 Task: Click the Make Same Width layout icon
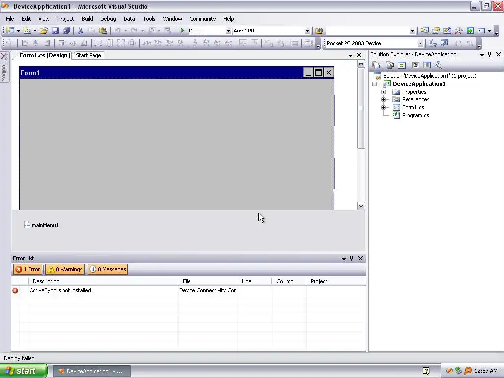[98, 43]
